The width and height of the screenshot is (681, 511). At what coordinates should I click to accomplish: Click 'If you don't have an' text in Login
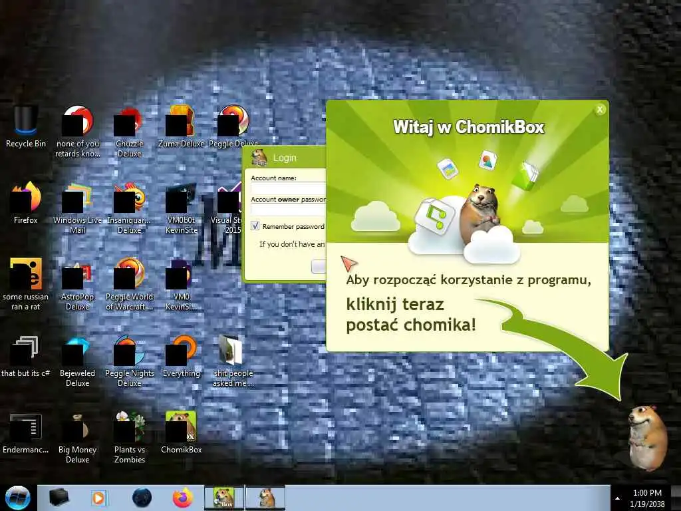(x=292, y=244)
